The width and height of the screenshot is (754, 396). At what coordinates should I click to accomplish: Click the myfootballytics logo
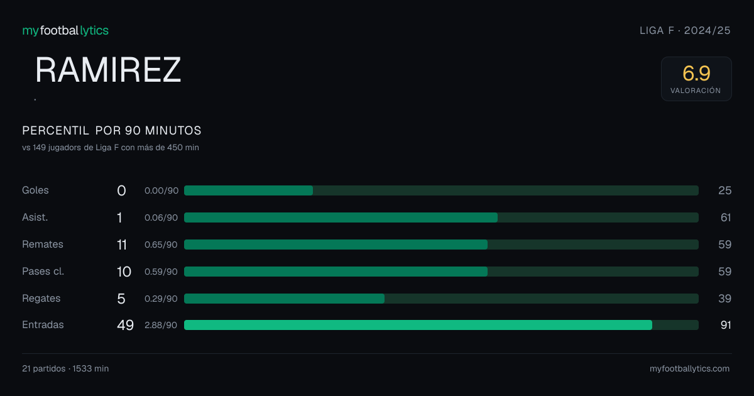pos(65,30)
